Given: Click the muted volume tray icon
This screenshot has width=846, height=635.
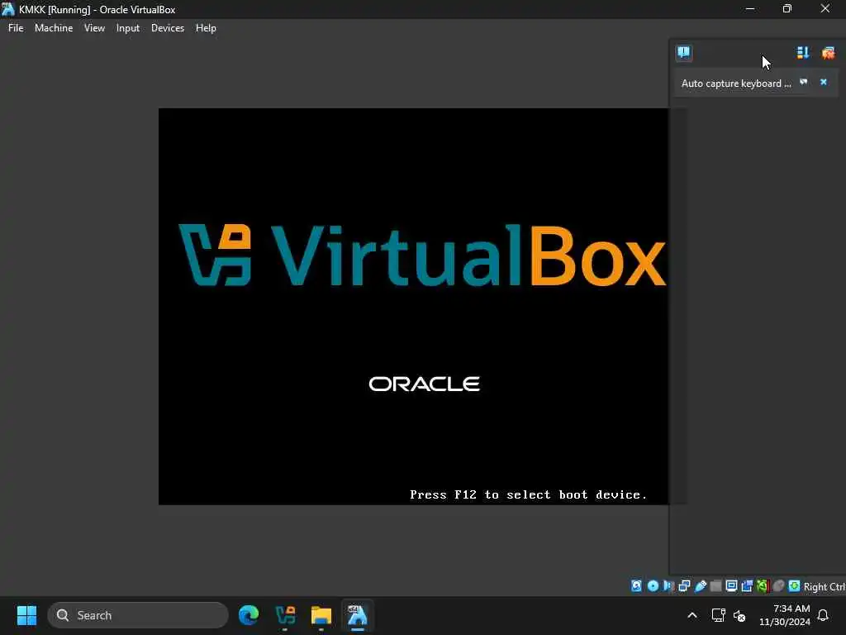Looking at the screenshot, I should [x=739, y=615].
